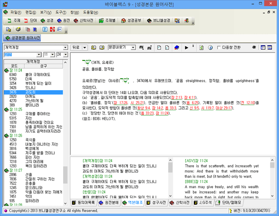This screenshot has height=216, width=279.
Task: Open the 주제별 toolbar button
Action: tap(107, 21)
